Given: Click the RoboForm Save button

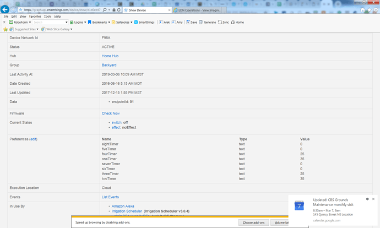Looking at the screenshot, I should click(192, 22).
